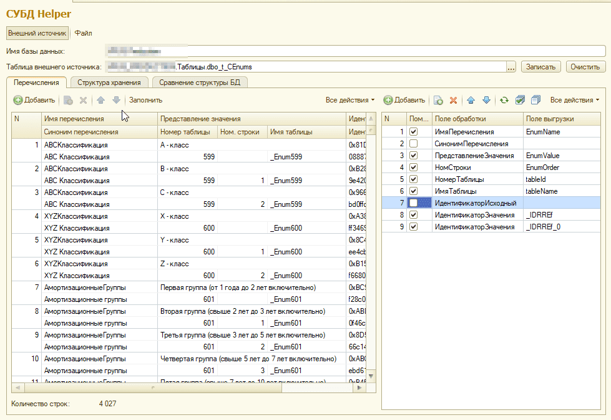Select the cell 'A - класс'
The image size is (611, 420).
pos(252,145)
